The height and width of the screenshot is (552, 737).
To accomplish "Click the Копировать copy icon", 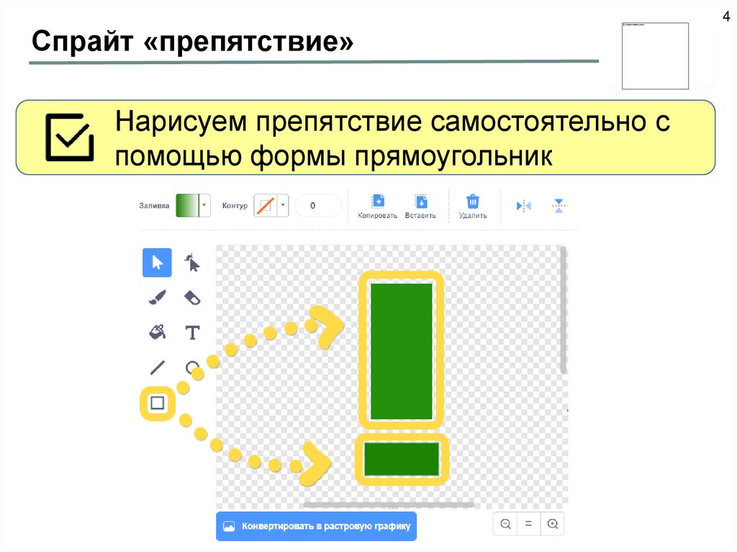I will click(377, 202).
